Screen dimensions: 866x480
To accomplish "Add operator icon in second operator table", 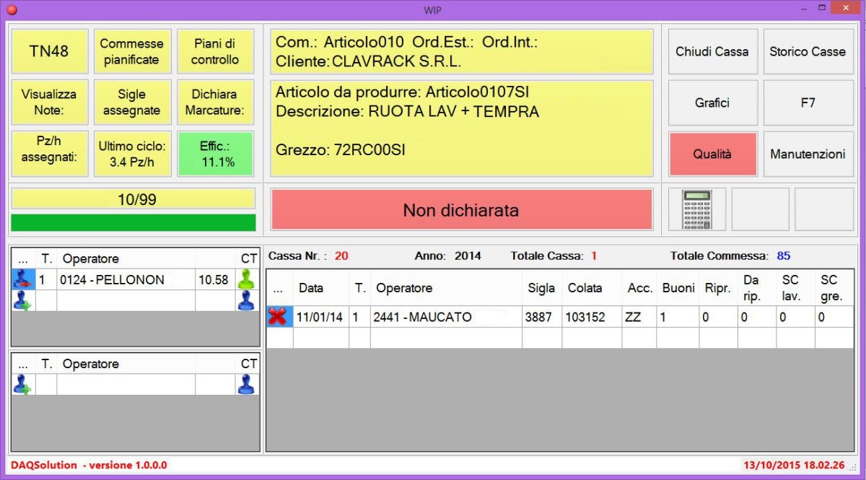I will (23, 385).
